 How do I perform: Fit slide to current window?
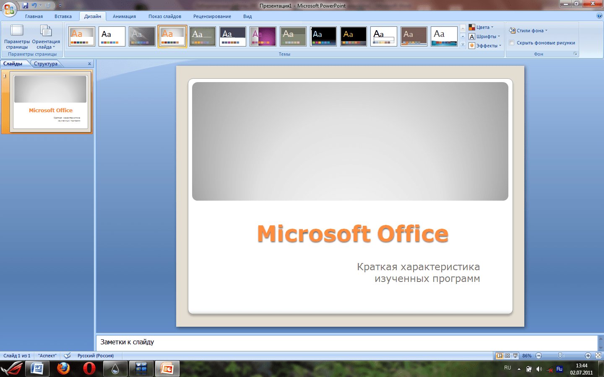(x=599, y=356)
